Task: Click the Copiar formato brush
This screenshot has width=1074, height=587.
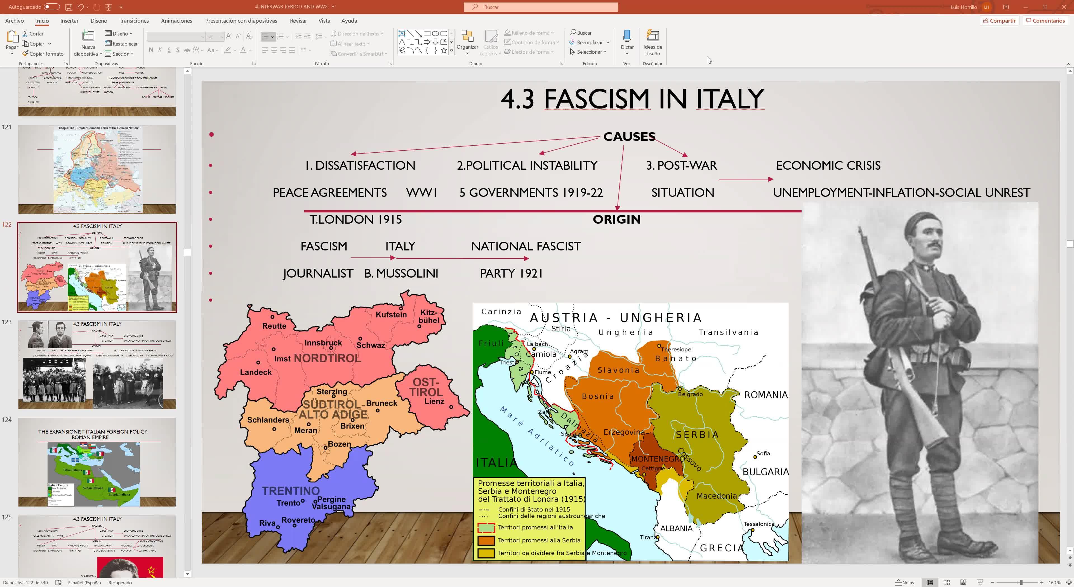Action: point(25,54)
